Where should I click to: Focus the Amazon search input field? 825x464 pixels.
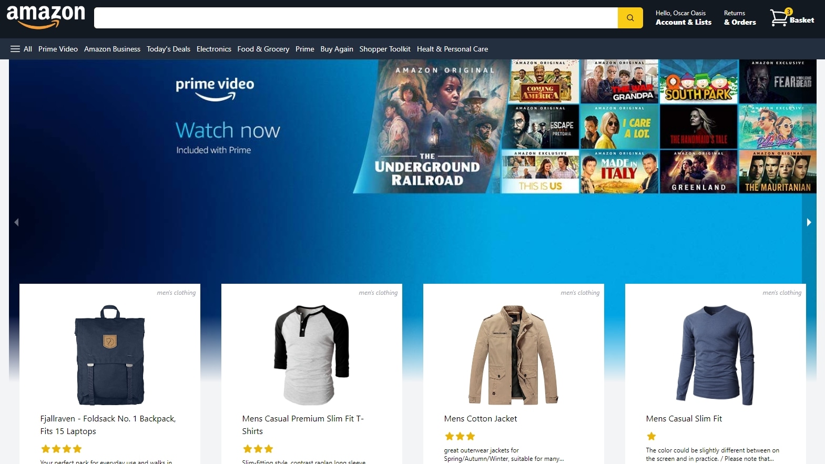(356, 18)
